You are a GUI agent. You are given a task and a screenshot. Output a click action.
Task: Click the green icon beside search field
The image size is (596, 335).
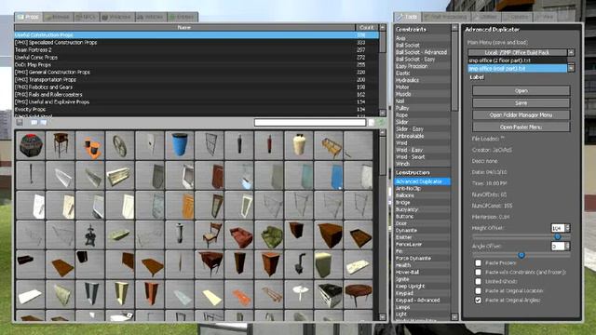coord(381,122)
